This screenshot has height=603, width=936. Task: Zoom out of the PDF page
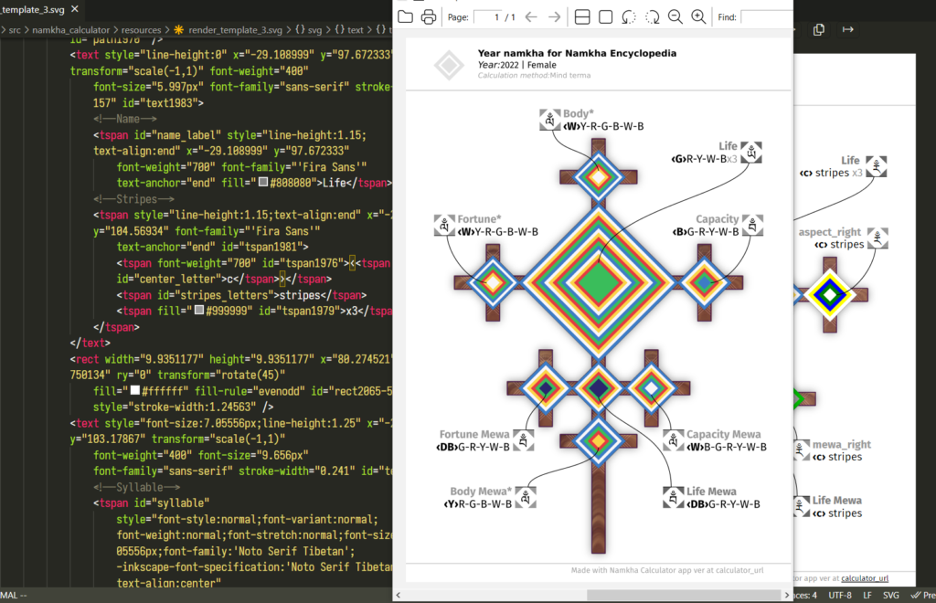(x=675, y=16)
